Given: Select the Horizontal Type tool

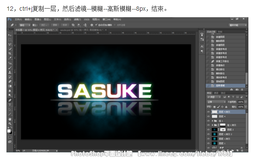Looking at the screenshot, I should click(10, 105).
